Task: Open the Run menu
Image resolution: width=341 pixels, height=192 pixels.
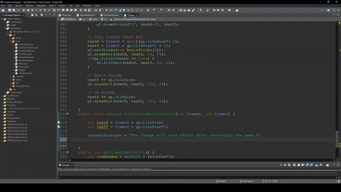Action: (78, 6)
